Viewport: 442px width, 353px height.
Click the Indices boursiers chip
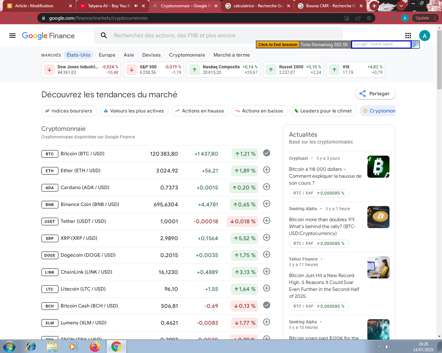[x=68, y=111]
